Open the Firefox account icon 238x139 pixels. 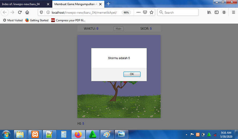coord(224,12)
